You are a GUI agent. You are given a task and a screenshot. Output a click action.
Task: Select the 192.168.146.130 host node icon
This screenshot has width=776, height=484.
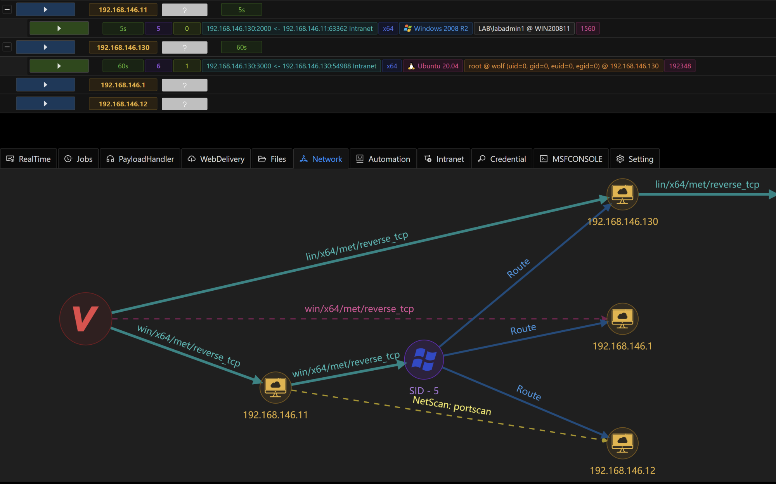(622, 194)
